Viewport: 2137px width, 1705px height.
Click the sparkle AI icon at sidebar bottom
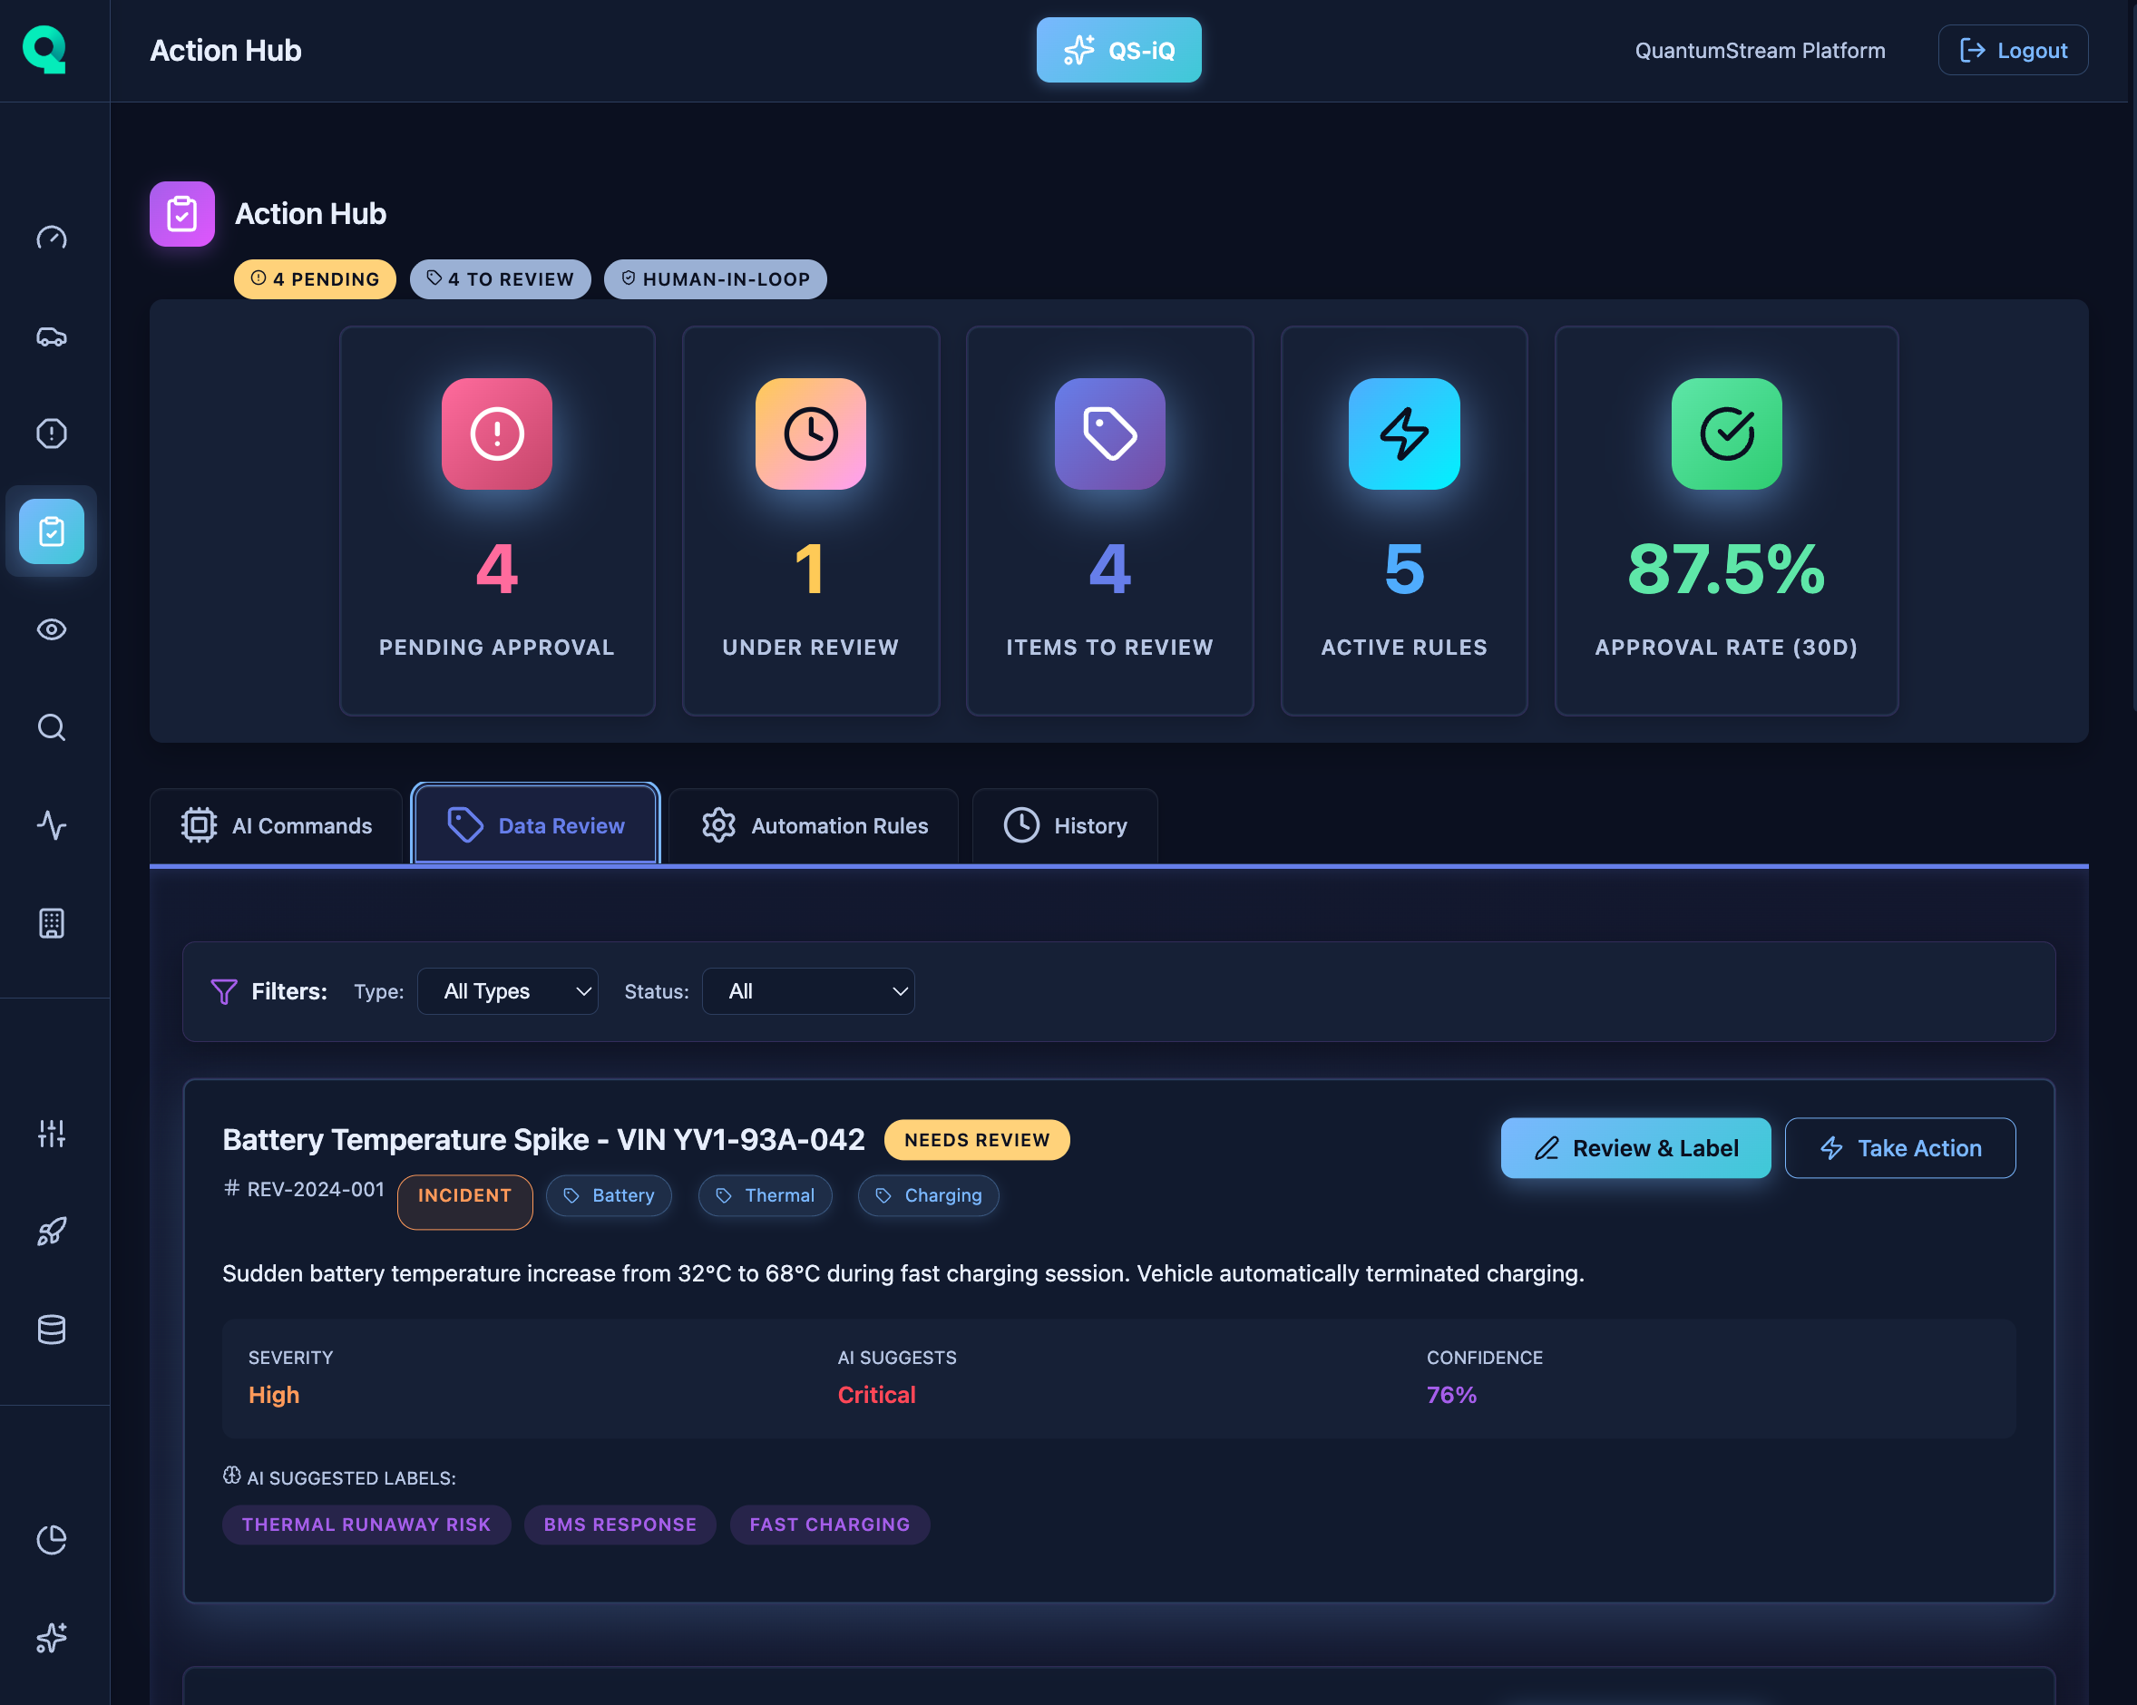[51, 1638]
